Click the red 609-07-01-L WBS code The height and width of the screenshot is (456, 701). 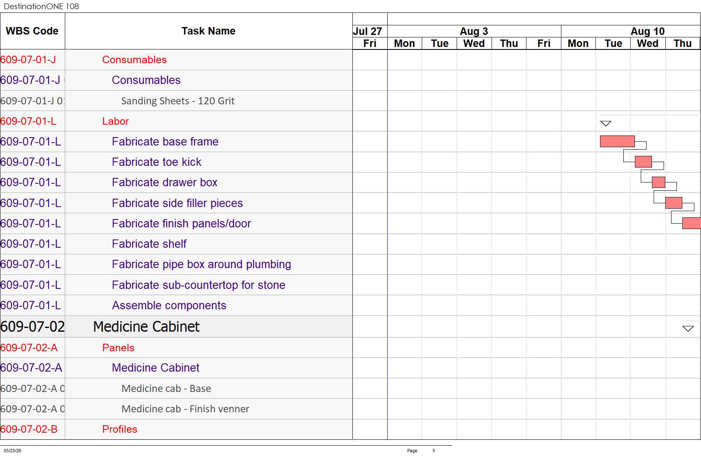28,121
